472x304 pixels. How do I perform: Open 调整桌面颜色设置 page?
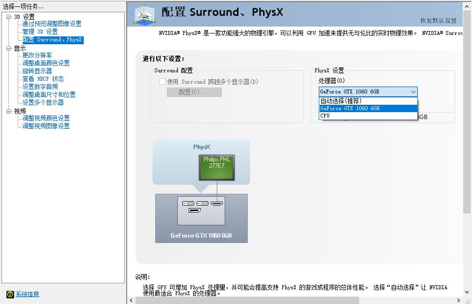click(x=46, y=63)
